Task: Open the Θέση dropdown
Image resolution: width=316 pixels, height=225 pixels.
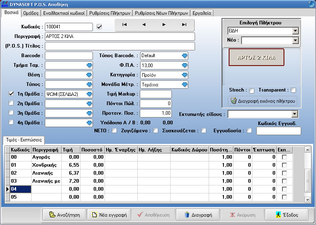Action: 89,75
